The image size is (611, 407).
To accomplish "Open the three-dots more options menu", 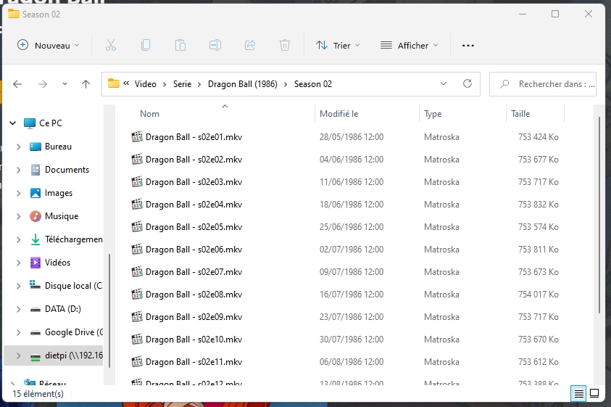I will [468, 46].
